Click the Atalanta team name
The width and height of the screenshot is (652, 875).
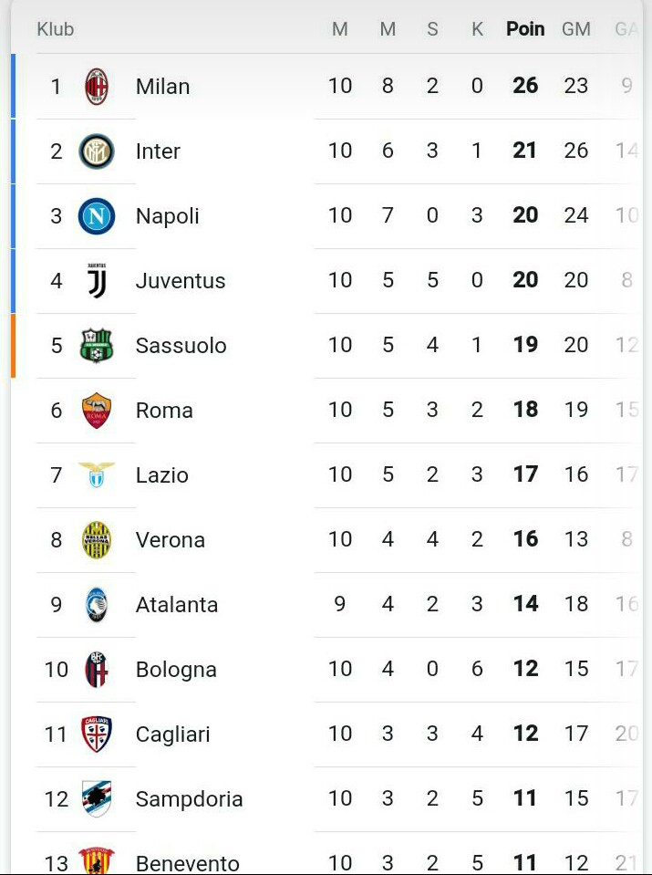[177, 605]
